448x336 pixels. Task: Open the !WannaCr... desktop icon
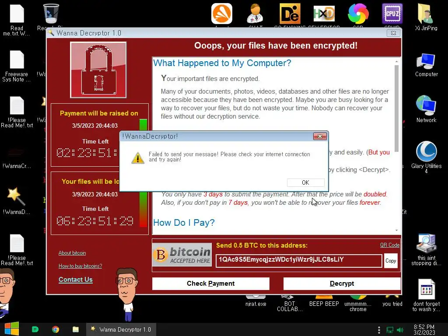pos(17,157)
